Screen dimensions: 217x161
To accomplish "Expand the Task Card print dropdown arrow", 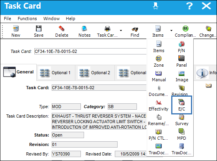I will [121, 30].
